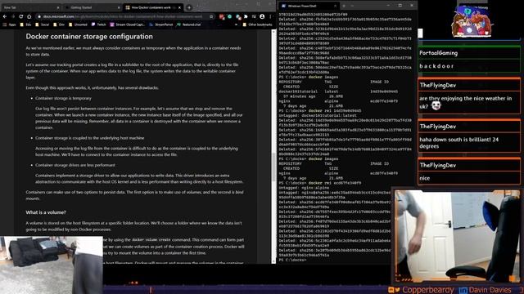Open the Restaned.chat bookmark
This screenshot has height=294, width=524.
point(188,24)
